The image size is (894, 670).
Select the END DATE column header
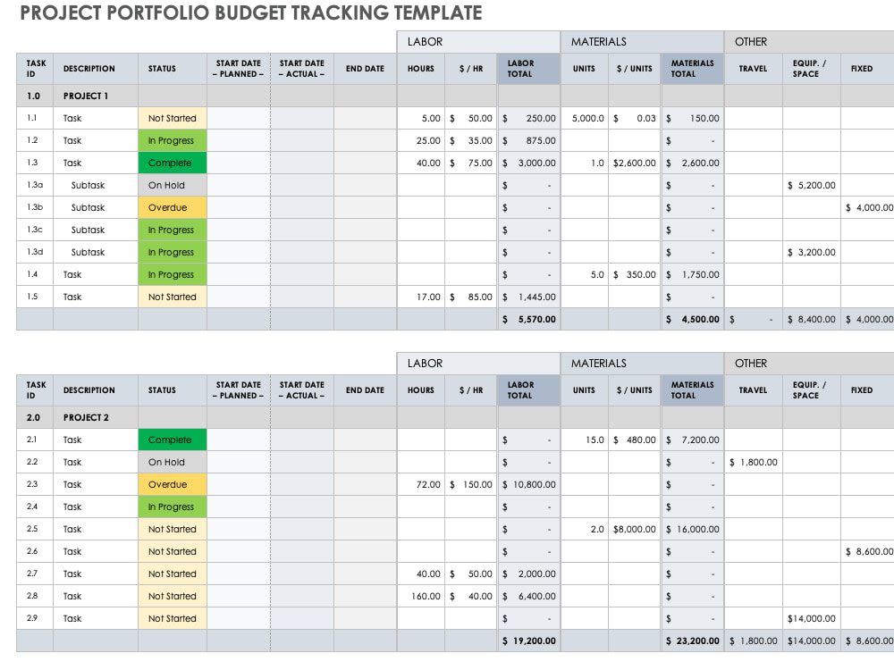click(x=365, y=69)
